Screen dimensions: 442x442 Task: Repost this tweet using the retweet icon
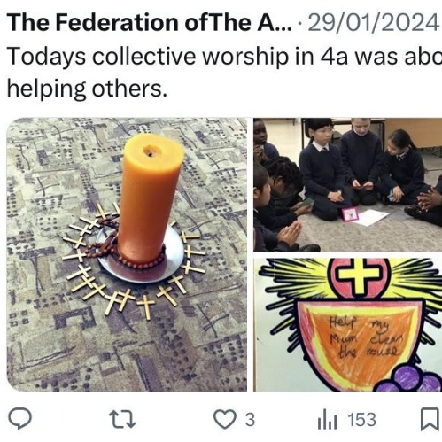122,419
